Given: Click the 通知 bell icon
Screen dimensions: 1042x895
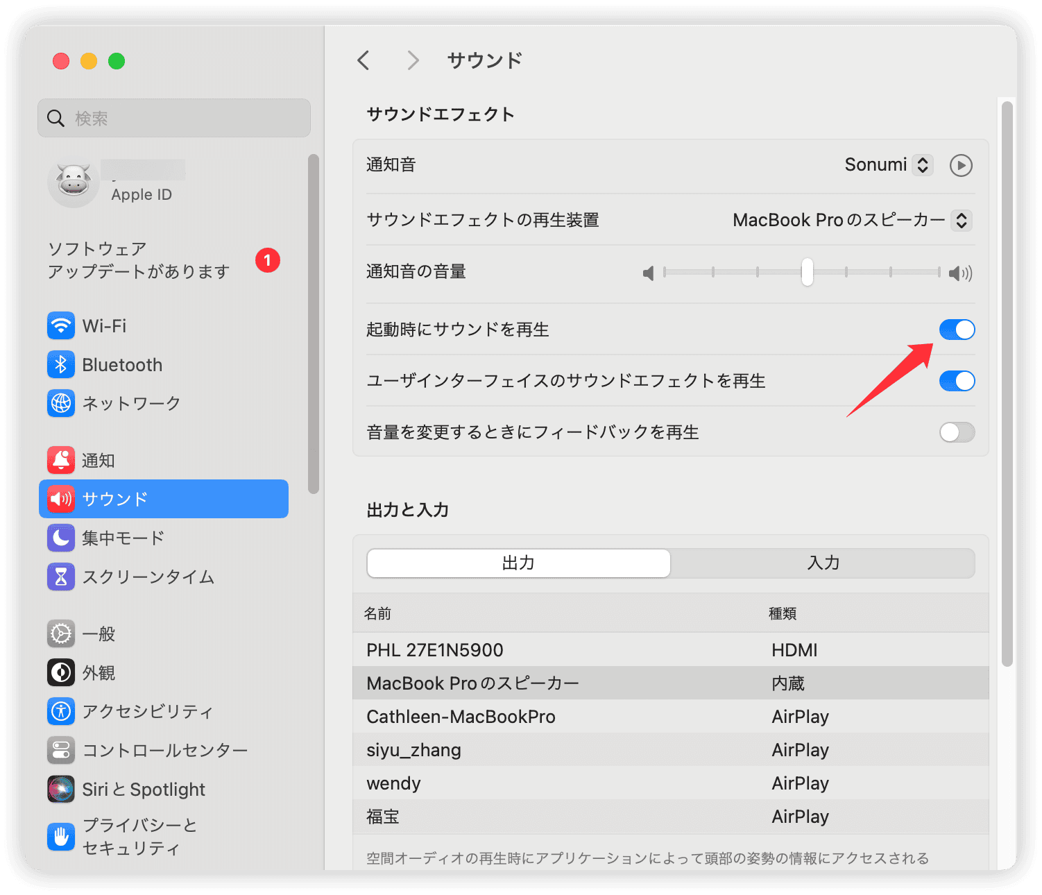Looking at the screenshot, I should pyautogui.click(x=61, y=460).
